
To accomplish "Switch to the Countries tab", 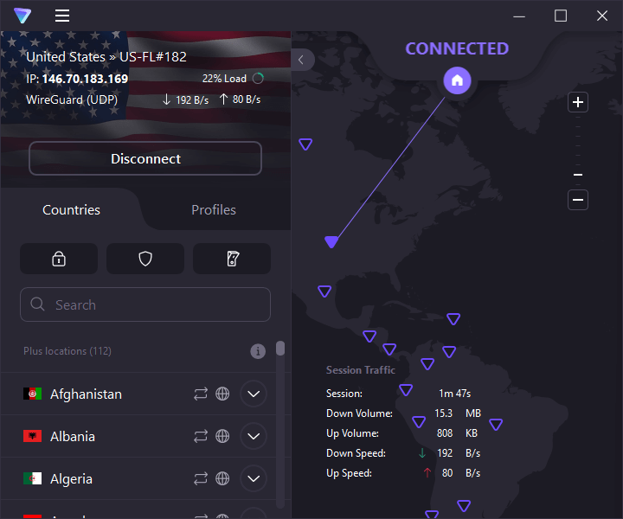I will pyautogui.click(x=71, y=210).
